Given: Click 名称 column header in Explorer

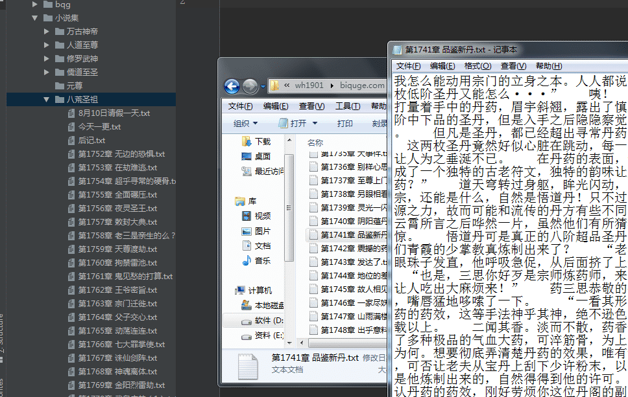Looking at the screenshot, I should [x=315, y=142].
